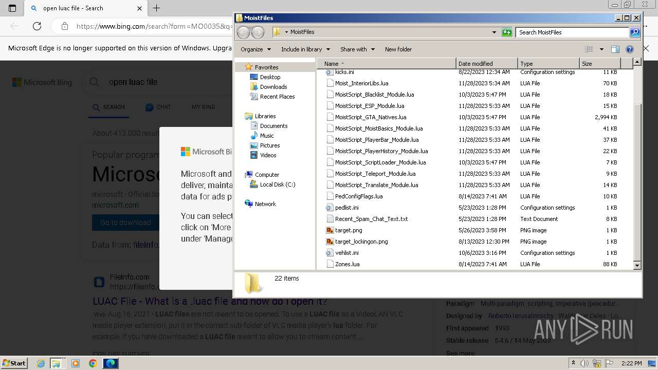Viewport: 658px width, 370px height.
Task: Select file MoistScript_ESP_Module.lua
Action: point(370,106)
